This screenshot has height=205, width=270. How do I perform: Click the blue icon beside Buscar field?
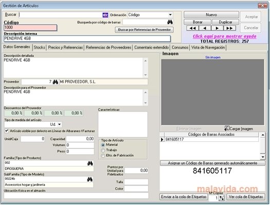[105, 15]
